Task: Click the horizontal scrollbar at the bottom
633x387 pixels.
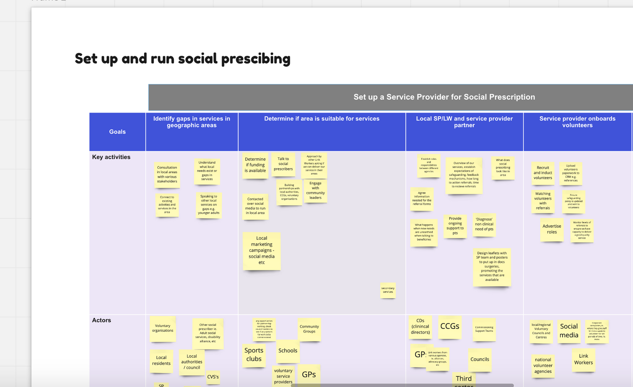Action: pyautogui.click(x=402, y=385)
